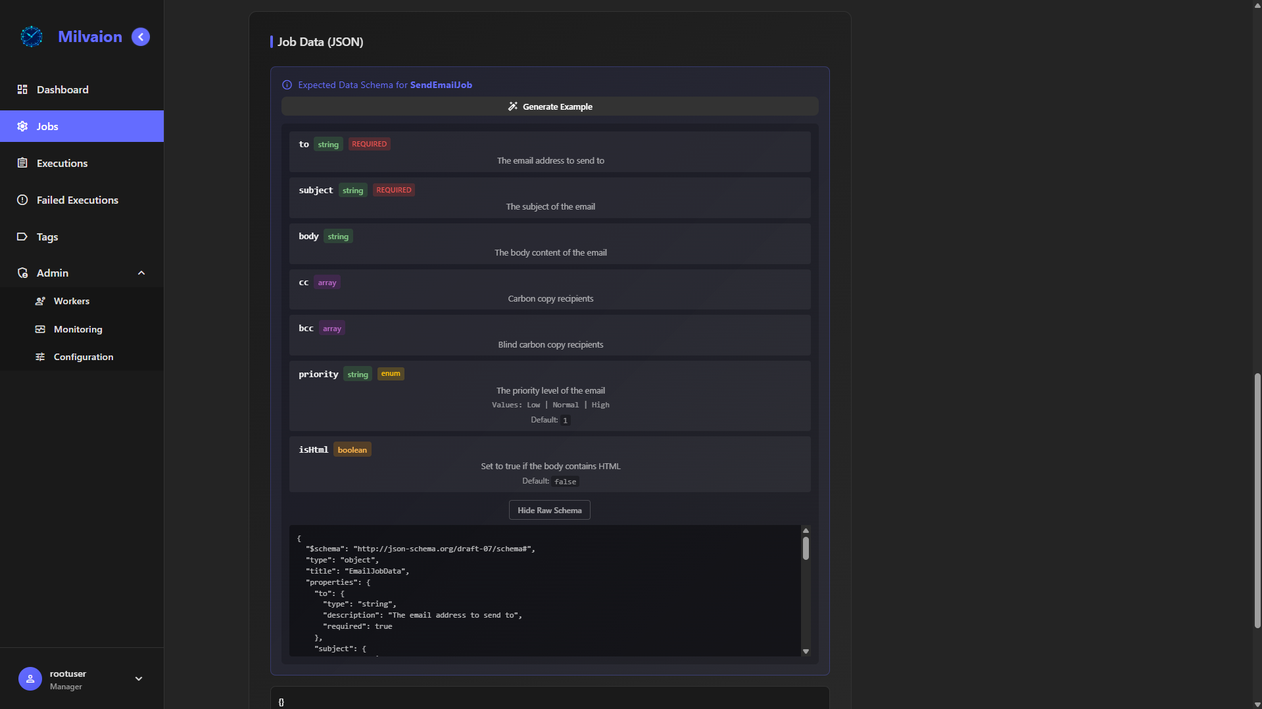Click the Milvaion clock logo icon
This screenshot has height=709, width=1262.
31,37
